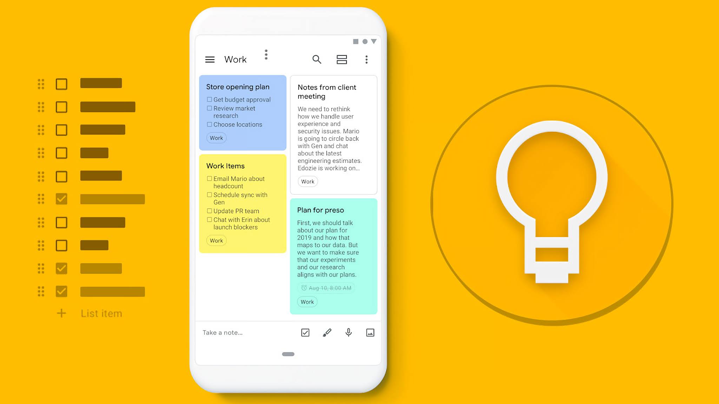This screenshot has width=719, height=404.
Task: Check the 'Get budget approval' checkbox
Action: (209, 100)
